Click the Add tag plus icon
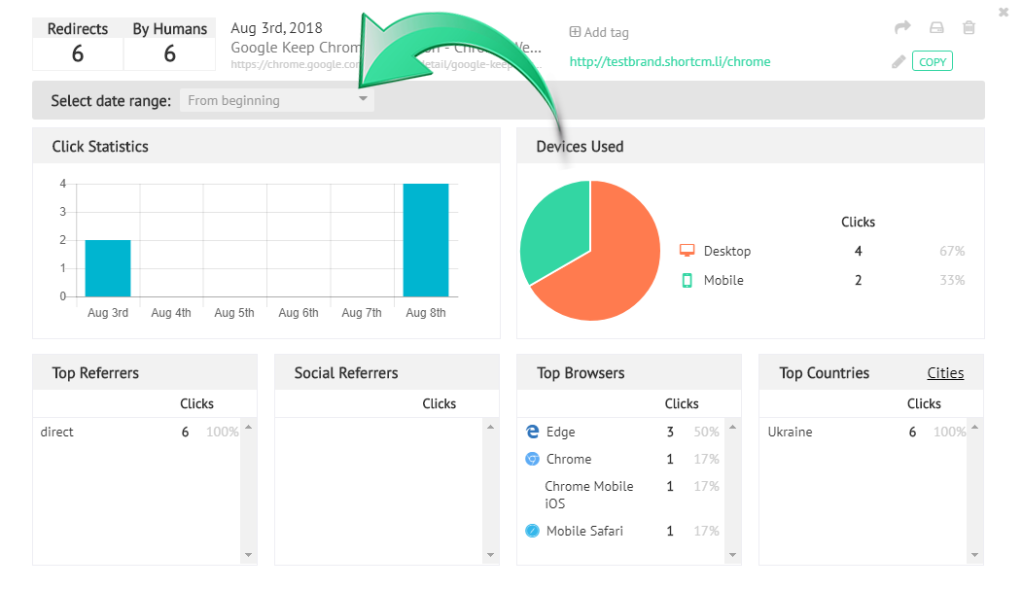The height and width of the screenshot is (589, 1022). point(575,32)
